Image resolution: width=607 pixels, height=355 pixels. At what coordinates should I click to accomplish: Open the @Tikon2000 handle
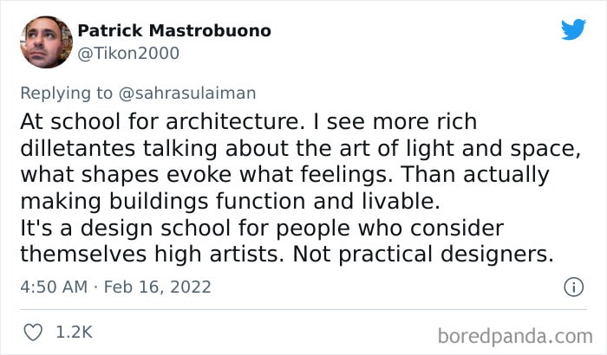coord(128,53)
